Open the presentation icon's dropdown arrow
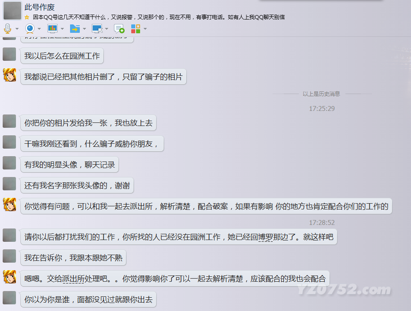The image size is (411, 311). [62, 29]
